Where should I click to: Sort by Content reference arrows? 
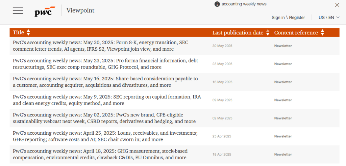pos(322,33)
